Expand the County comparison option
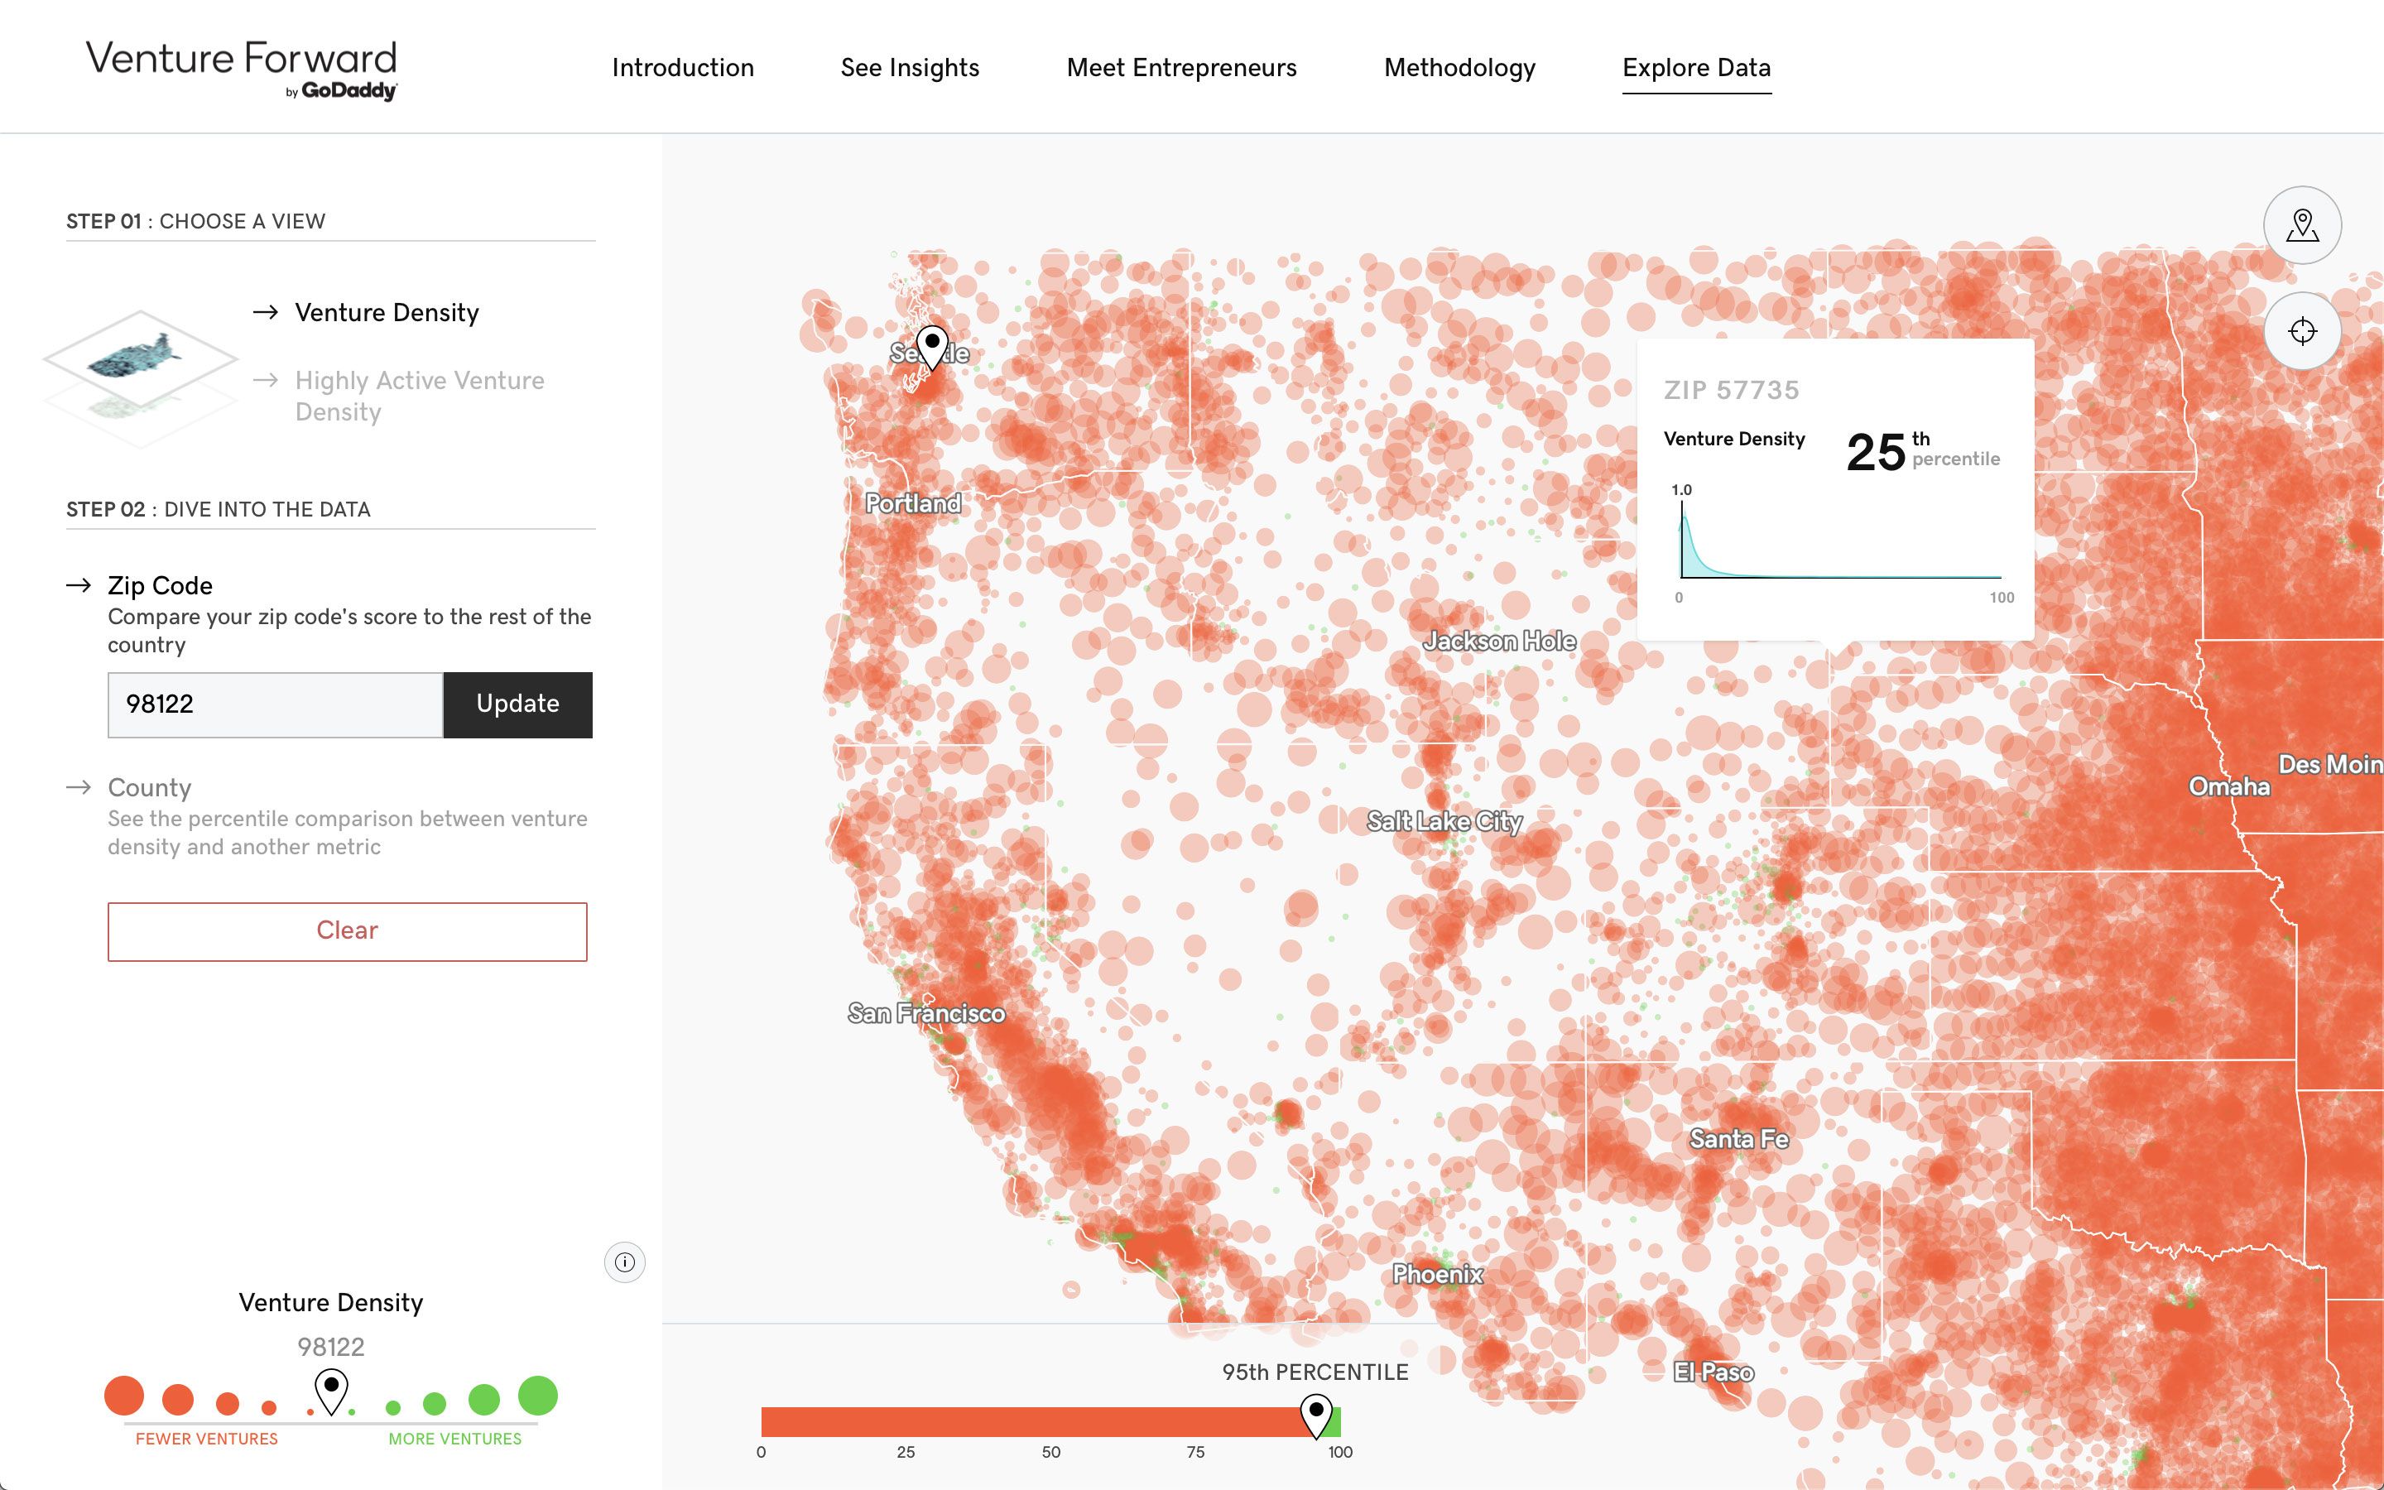The height and width of the screenshot is (1490, 2384). click(x=149, y=787)
